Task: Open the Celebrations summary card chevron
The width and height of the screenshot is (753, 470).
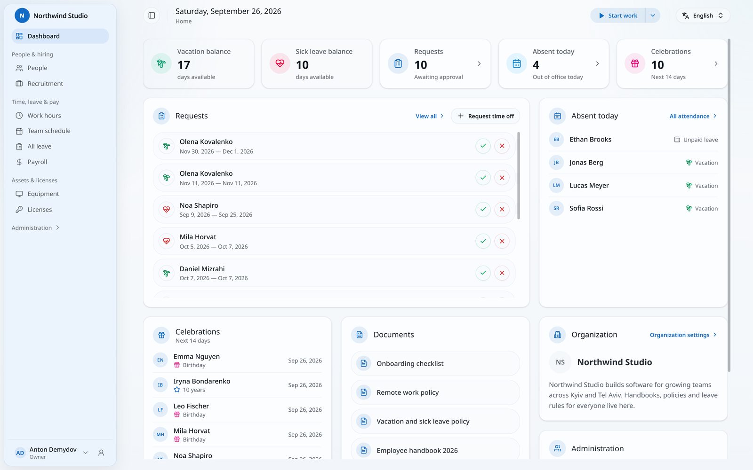Action: (x=716, y=63)
